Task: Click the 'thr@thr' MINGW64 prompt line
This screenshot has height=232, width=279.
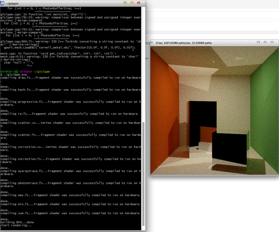Action: coord(25,72)
